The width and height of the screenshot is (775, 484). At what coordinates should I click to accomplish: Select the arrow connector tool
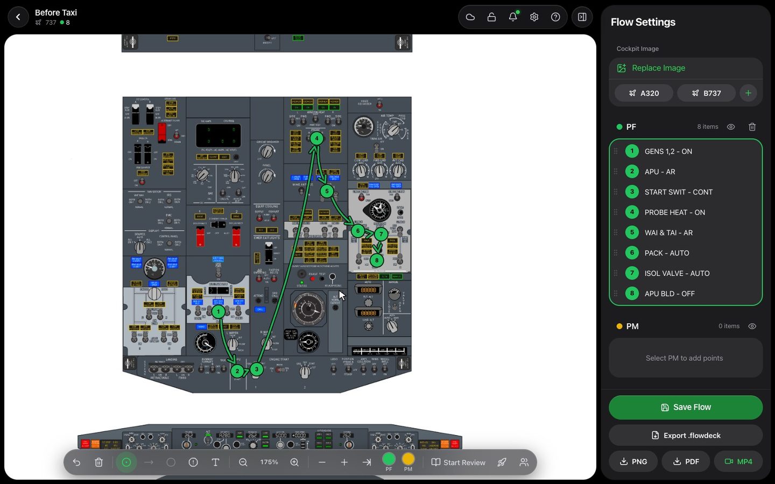click(149, 462)
